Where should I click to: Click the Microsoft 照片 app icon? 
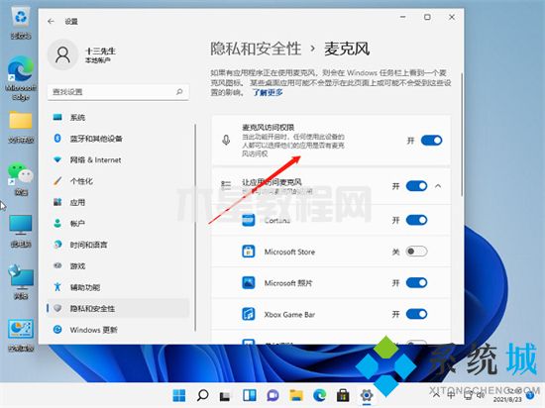248,283
